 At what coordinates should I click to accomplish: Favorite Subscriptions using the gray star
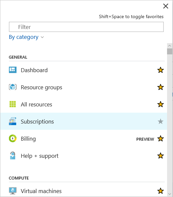(160, 121)
